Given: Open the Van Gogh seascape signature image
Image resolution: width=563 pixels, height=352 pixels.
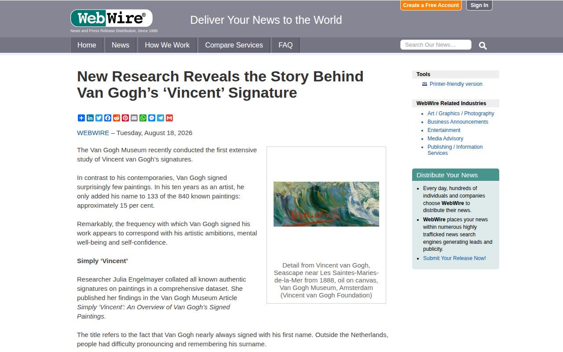Looking at the screenshot, I should click(326, 204).
